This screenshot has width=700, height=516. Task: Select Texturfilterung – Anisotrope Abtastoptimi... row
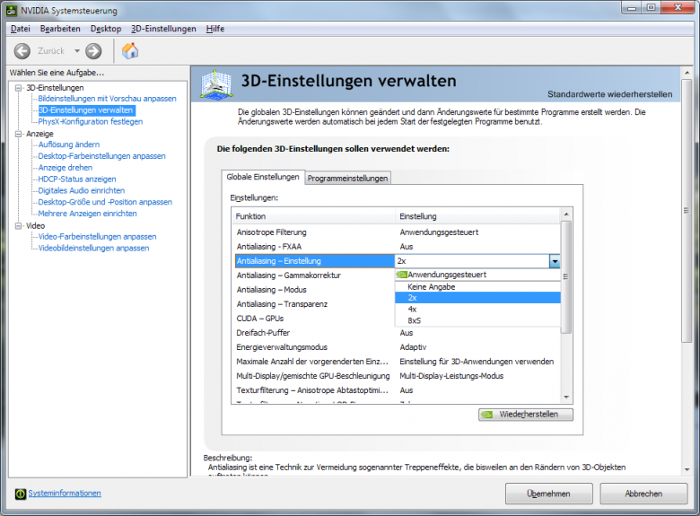coord(398,390)
